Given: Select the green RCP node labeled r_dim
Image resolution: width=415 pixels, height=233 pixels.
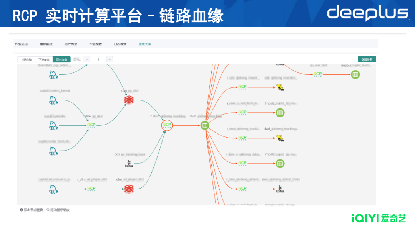Looking at the screenshot, I should (x=91, y=125).
